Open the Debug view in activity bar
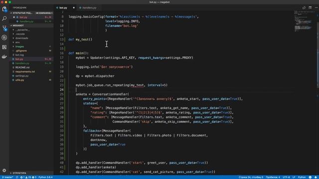Screen dimensions: 319x179 [x=4, y=38]
